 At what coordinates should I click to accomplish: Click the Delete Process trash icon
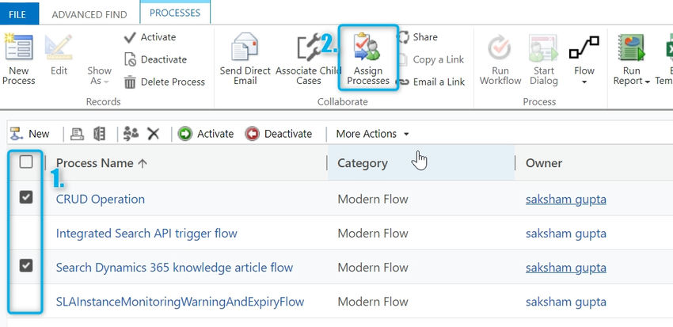[x=130, y=82]
